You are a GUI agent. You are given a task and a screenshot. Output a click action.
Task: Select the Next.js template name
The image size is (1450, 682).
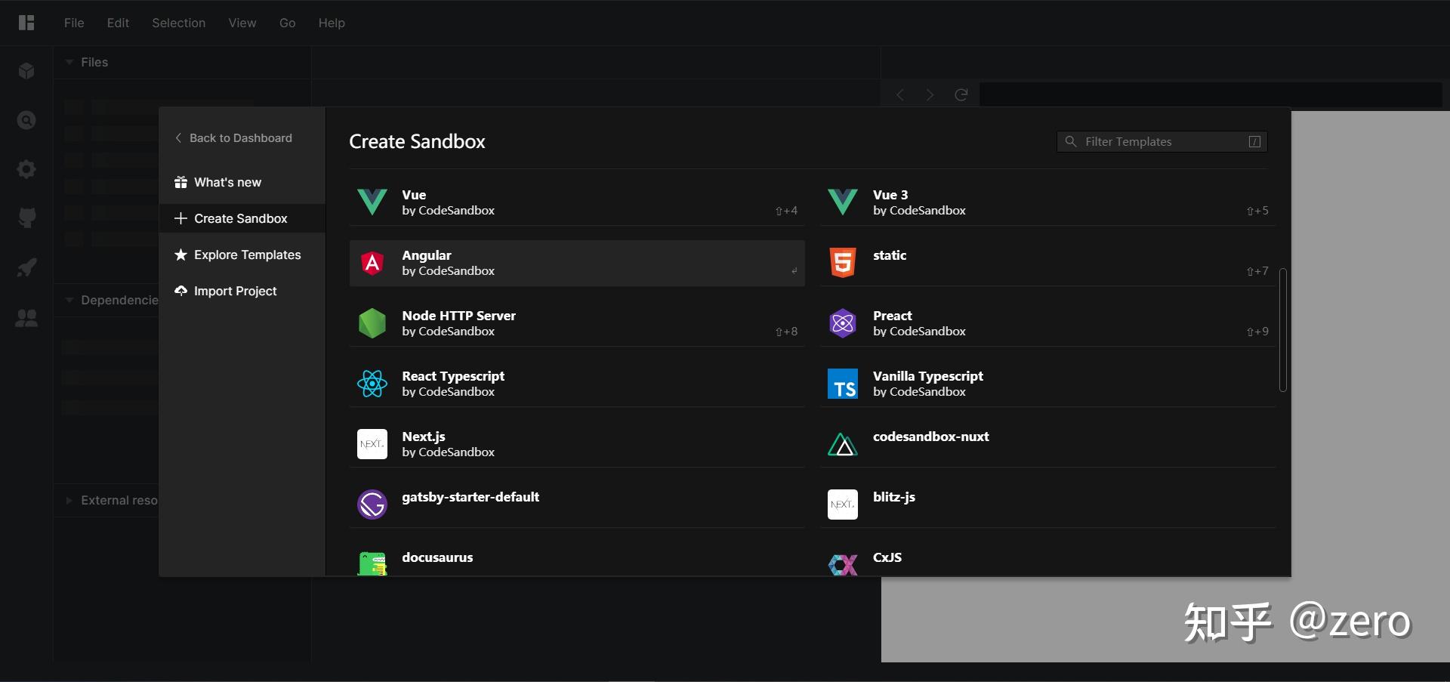424,437
